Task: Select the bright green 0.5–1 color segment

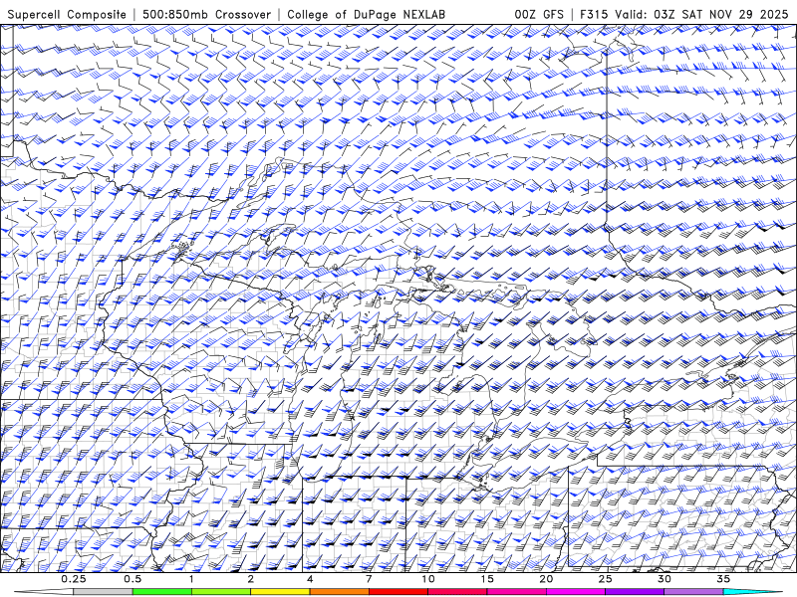Action: click(x=162, y=592)
